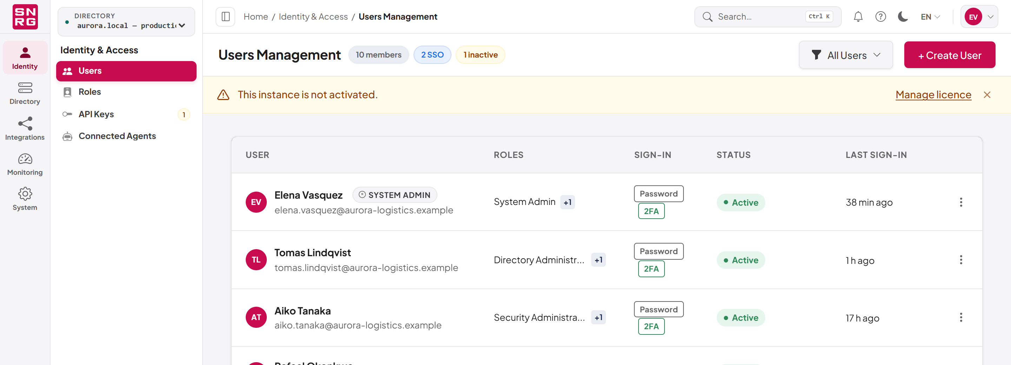Click the 10 members badge

378,54
